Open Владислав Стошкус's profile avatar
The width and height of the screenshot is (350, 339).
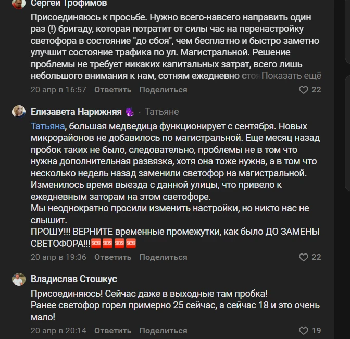click(x=19, y=279)
